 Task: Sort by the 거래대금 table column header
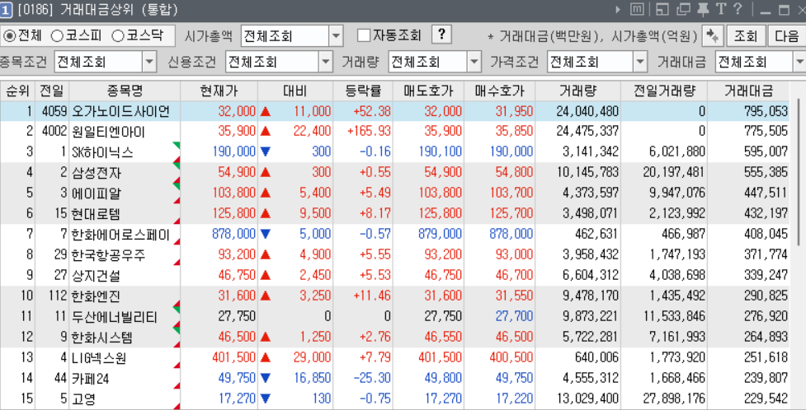click(748, 91)
